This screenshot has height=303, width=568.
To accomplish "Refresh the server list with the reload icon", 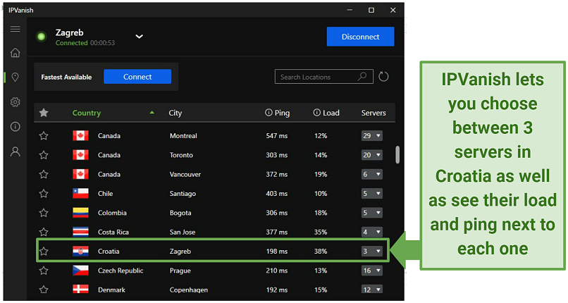I will (x=383, y=77).
